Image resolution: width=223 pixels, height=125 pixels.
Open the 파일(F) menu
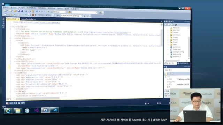(x=6, y=7)
